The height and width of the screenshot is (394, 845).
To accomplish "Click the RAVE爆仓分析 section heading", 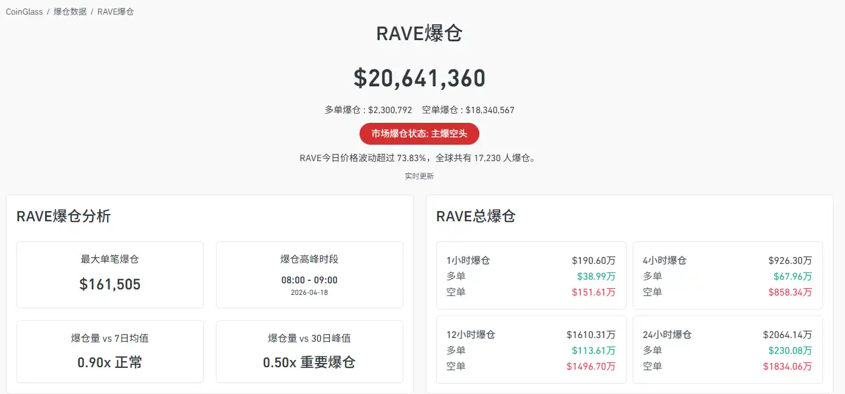I will click(64, 216).
